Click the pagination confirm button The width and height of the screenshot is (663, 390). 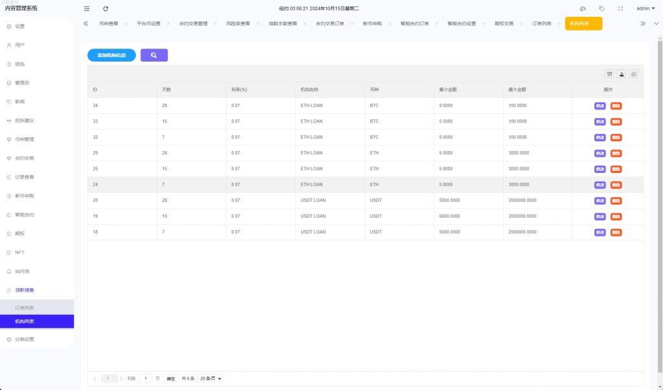[170, 378]
